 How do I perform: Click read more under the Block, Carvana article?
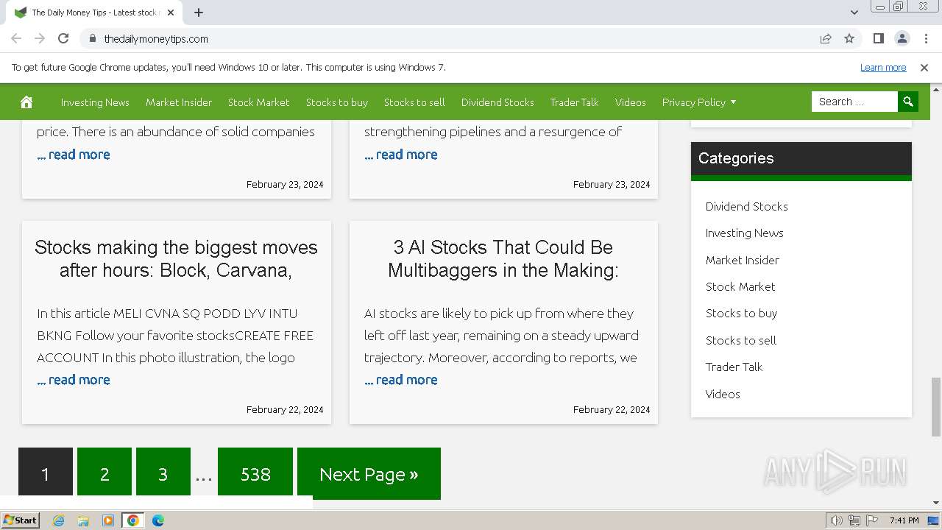[x=74, y=380]
